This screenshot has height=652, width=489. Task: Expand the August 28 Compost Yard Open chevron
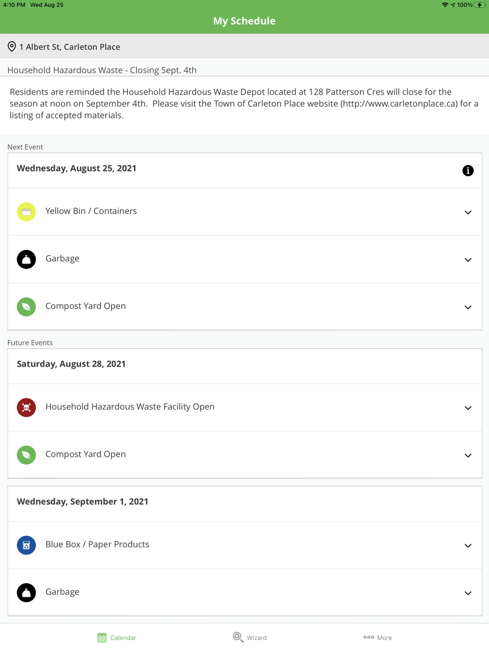[x=468, y=456]
